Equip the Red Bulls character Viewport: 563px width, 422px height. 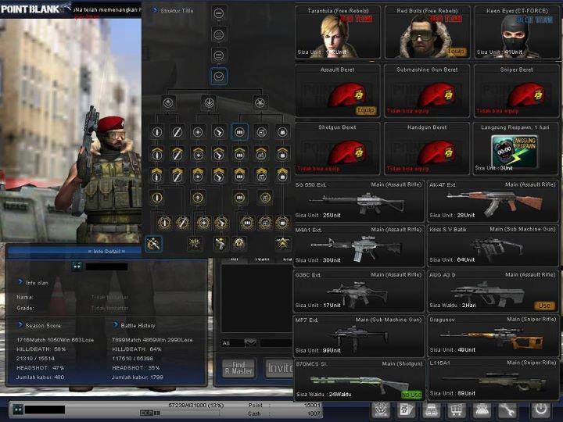(457, 52)
